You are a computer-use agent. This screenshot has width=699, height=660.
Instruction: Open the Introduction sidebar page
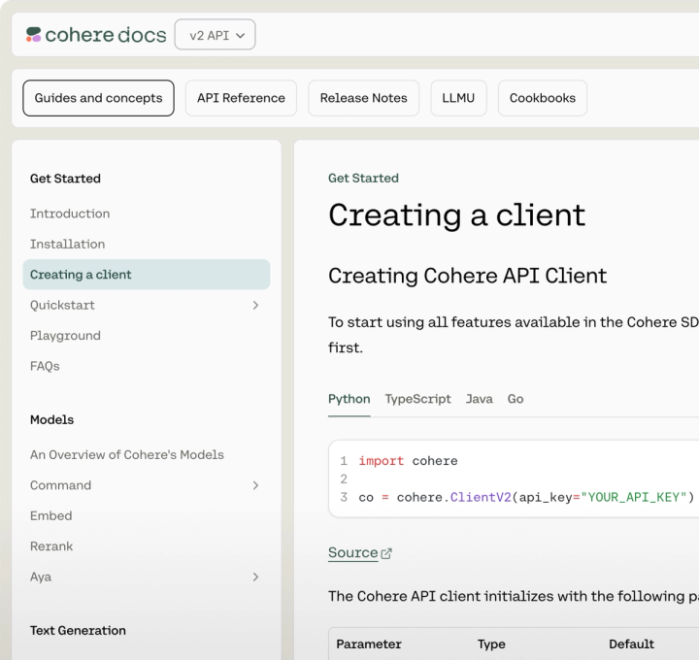pos(70,214)
